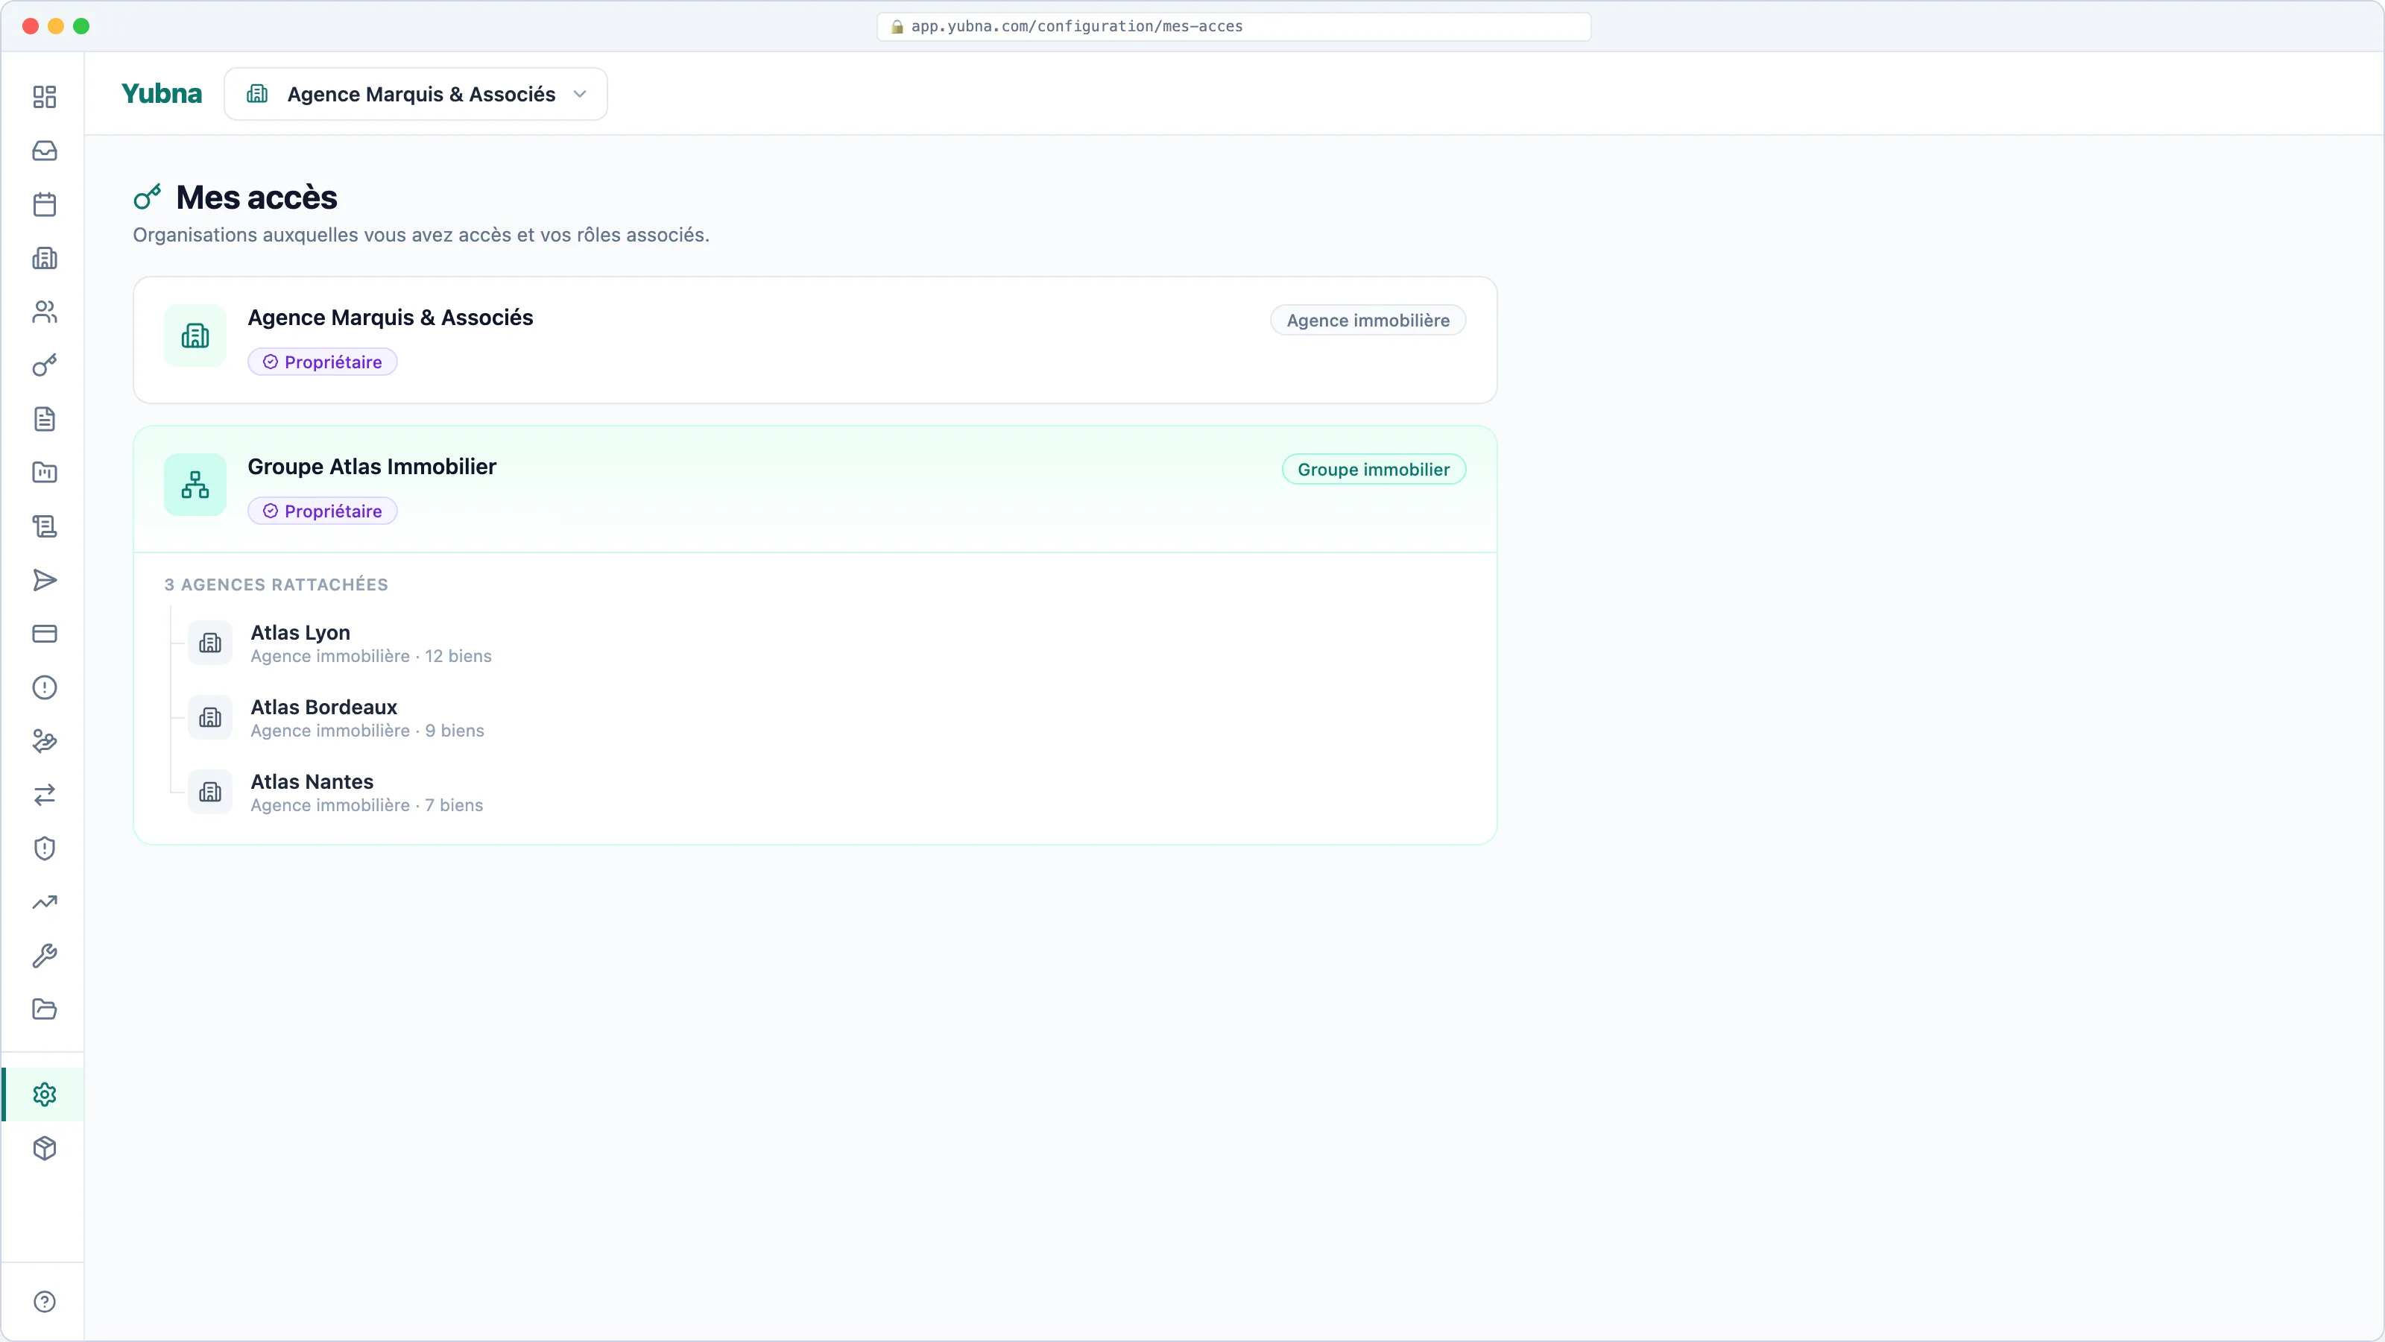Click the Yubna logo
The image size is (2385, 1342).
(x=161, y=93)
